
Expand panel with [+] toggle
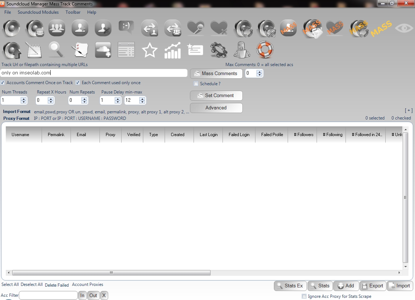(x=408, y=110)
